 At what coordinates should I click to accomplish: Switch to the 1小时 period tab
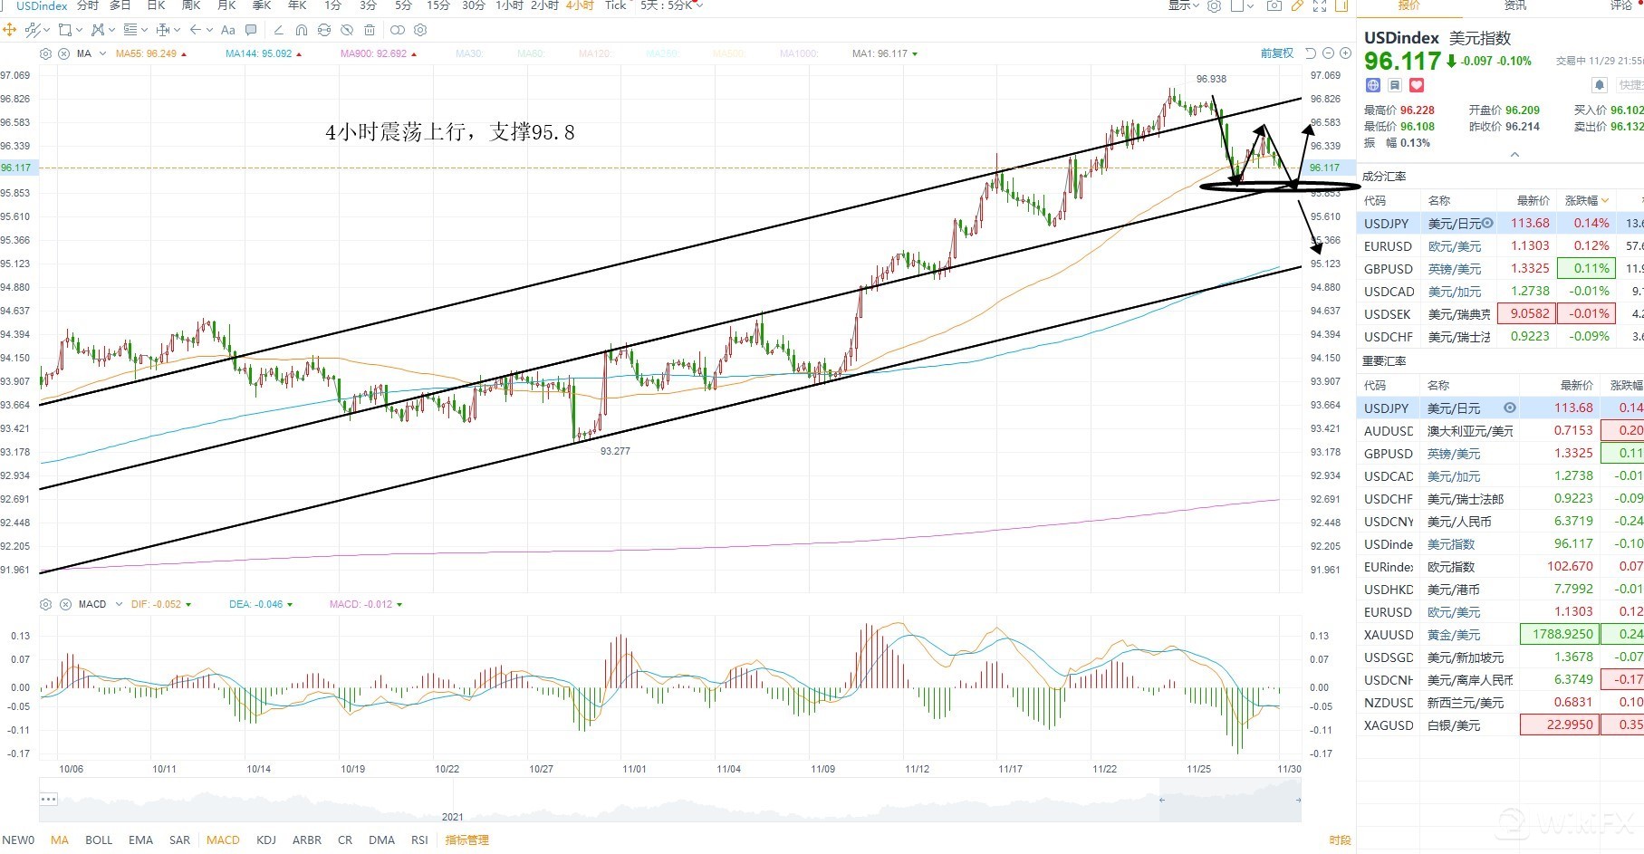(510, 5)
